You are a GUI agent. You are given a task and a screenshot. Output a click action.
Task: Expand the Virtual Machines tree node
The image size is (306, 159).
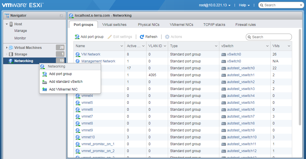click(x=7, y=47)
